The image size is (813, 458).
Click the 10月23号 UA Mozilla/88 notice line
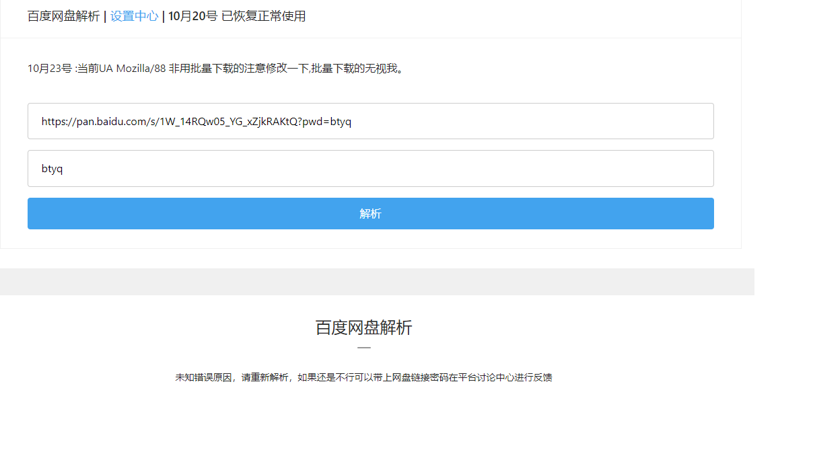[x=217, y=68]
